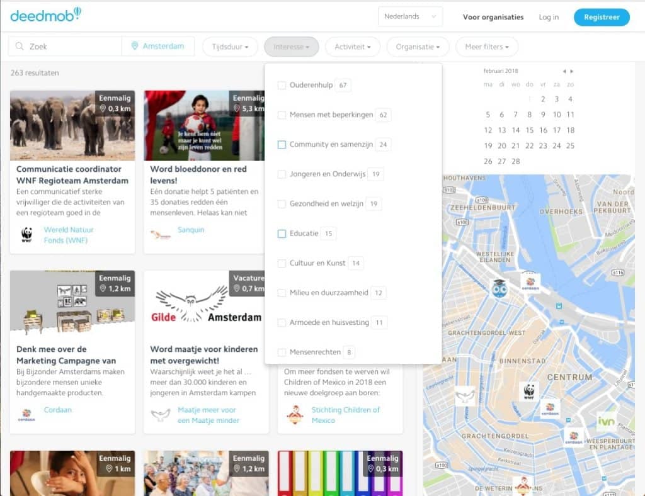Click the WWF panda marker on map
The height and width of the screenshot is (496, 645).
pos(529,391)
